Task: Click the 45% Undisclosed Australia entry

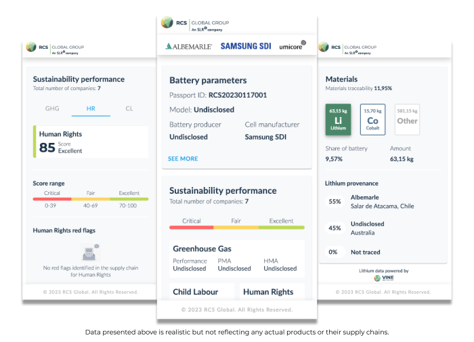Action: click(x=355, y=228)
